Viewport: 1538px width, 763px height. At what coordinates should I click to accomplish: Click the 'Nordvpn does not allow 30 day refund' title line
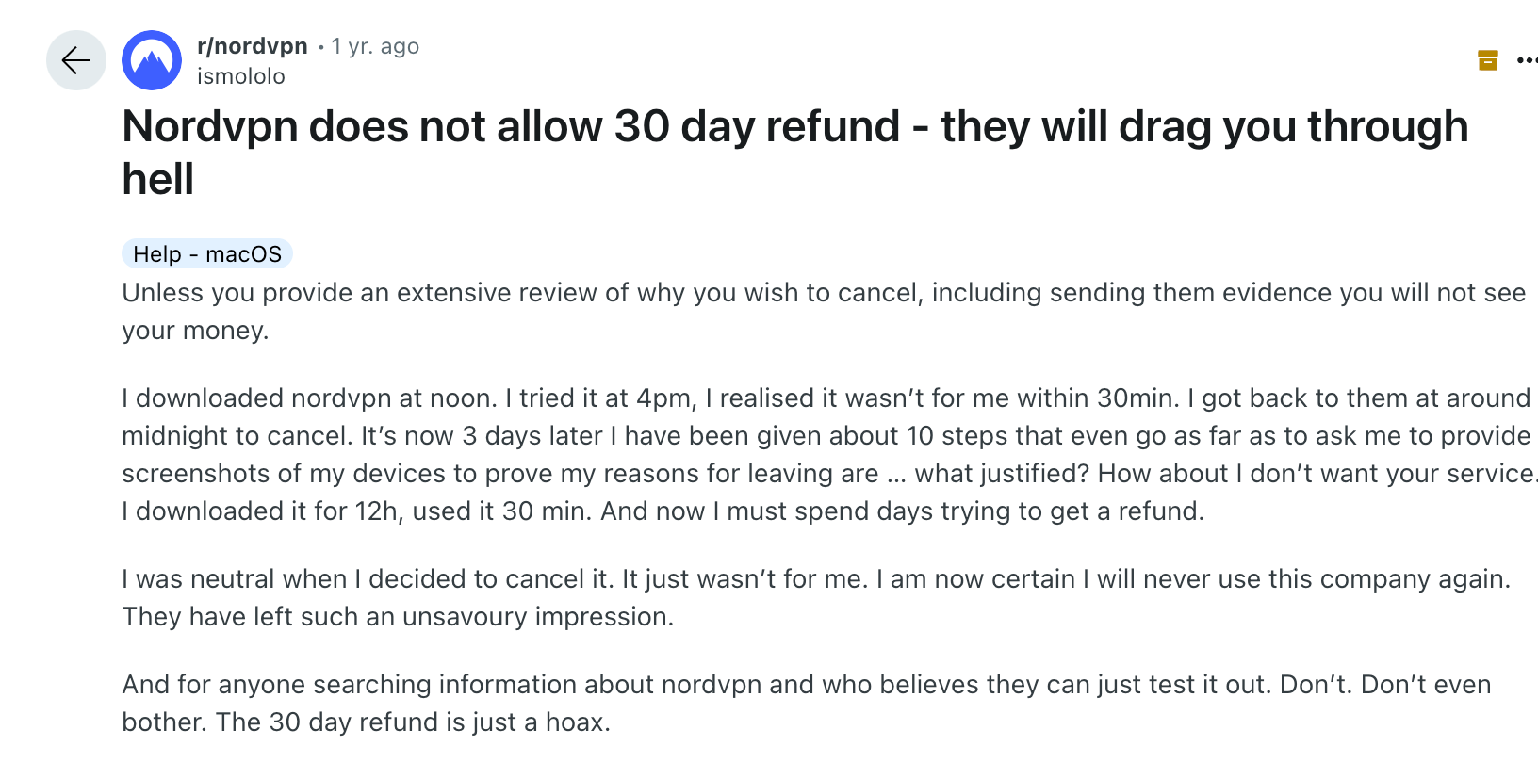[795, 126]
